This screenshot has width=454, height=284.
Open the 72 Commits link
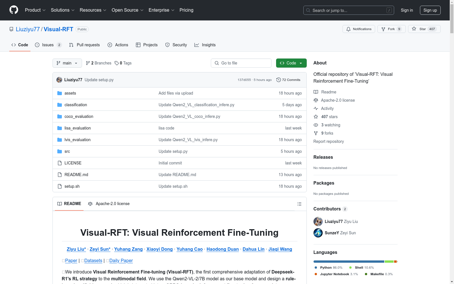(288, 80)
